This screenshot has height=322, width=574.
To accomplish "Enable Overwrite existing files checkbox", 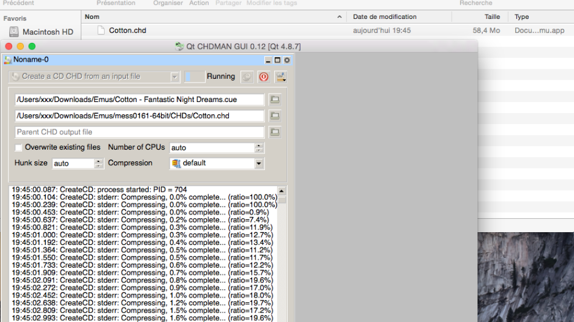I will point(18,148).
